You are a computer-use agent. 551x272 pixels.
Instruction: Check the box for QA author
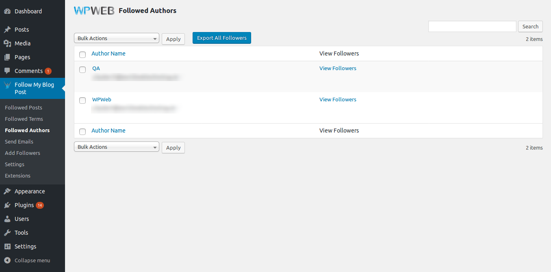tap(82, 69)
